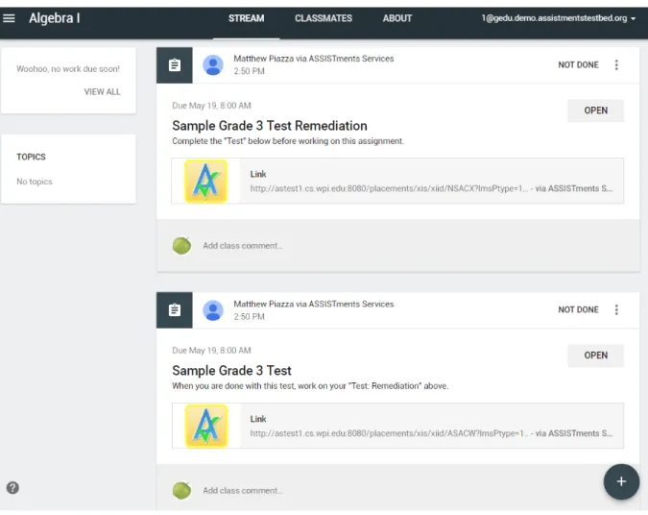Click the TOPICS heading in the sidebar
This screenshot has height=515, width=648.
(31, 157)
